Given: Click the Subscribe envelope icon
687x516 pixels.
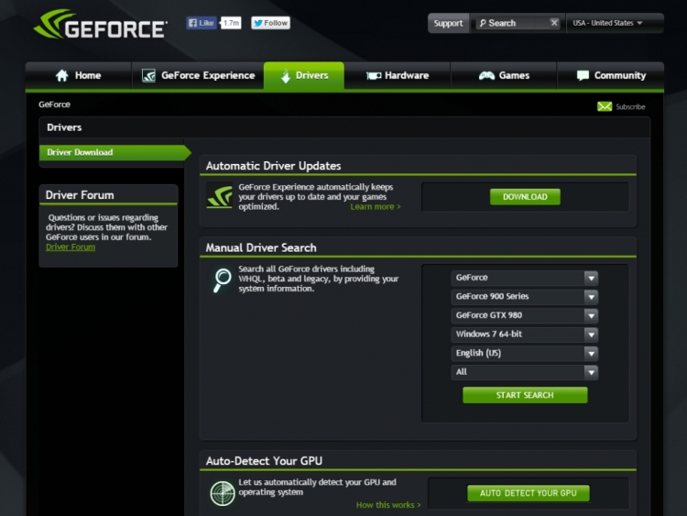Looking at the screenshot, I should pyautogui.click(x=605, y=106).
